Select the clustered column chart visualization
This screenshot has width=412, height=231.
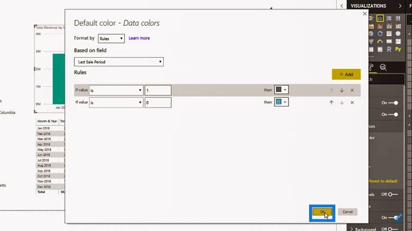380,18
